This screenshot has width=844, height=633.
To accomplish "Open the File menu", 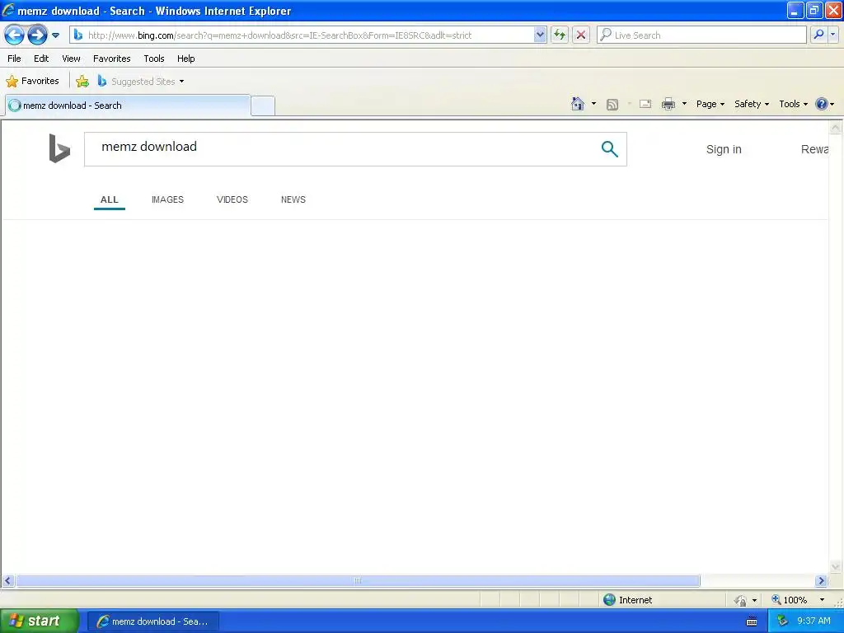I will (x=15, y=59).
